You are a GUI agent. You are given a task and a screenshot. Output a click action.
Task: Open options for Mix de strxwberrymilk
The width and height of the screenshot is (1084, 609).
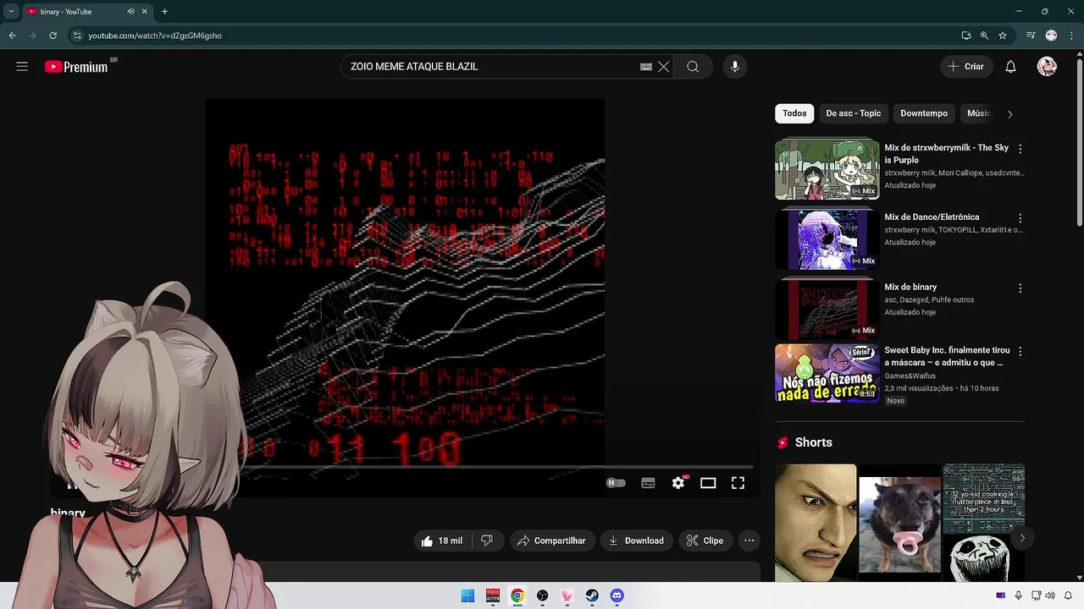pos(1020,149)
